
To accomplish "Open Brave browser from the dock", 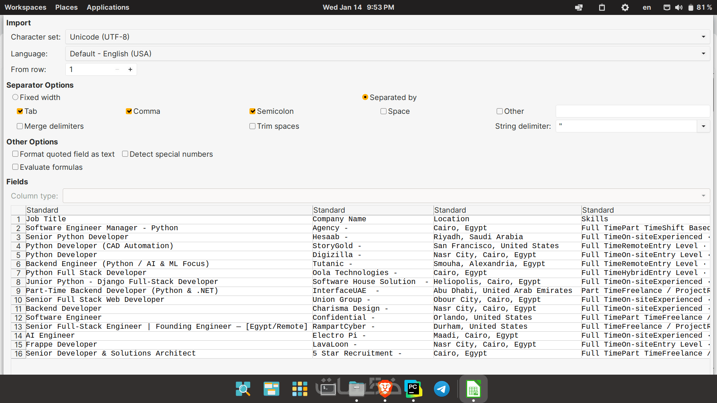I will tap(385, 389).
